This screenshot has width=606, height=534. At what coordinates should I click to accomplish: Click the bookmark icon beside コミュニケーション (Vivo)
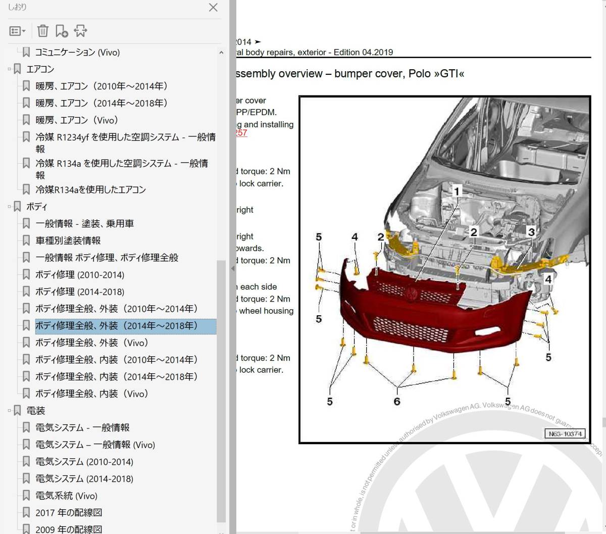pyautogui.click(x=26, y=52)
